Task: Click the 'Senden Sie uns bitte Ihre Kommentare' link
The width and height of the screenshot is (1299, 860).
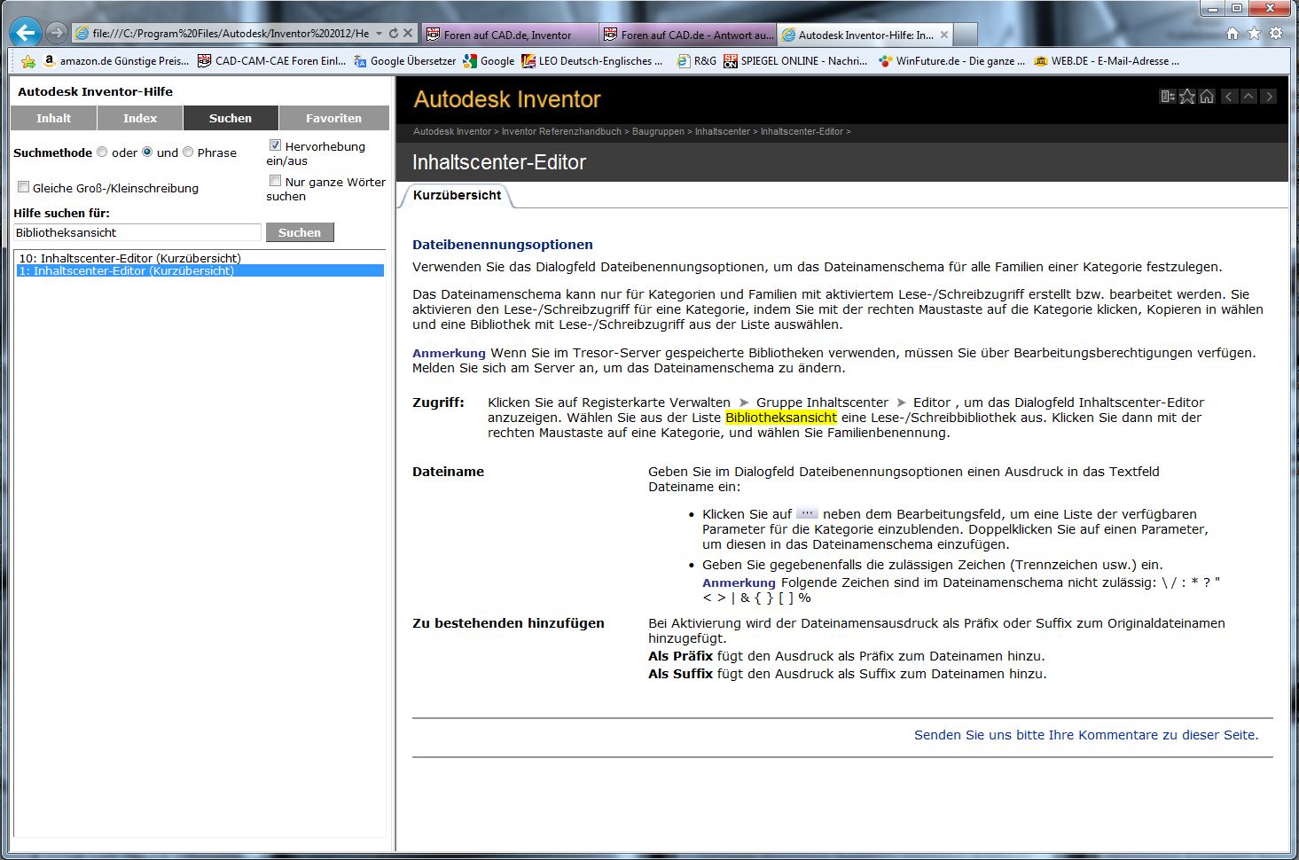Action: (x=1085, y=735)
